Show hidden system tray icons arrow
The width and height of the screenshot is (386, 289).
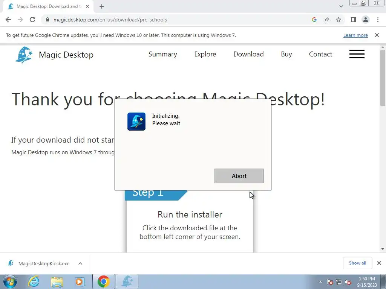(320, 282)
